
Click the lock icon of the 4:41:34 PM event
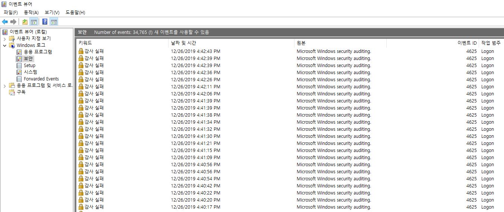pos(81,122)
